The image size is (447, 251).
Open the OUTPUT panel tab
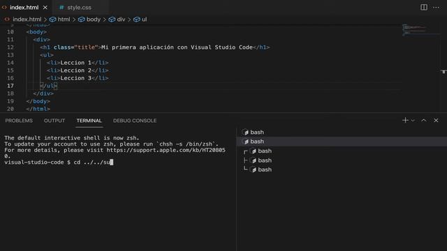tap(54, 121)
